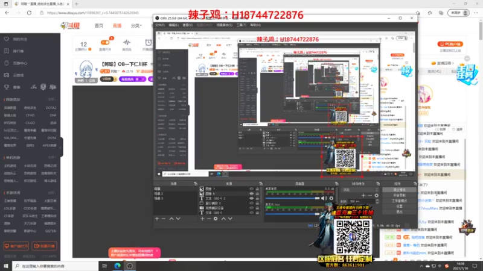Image resolution: width=483 pixels, height=271 pixels.
Task: Click 客户端打开 button in sidebar
Action: point(16,246)
